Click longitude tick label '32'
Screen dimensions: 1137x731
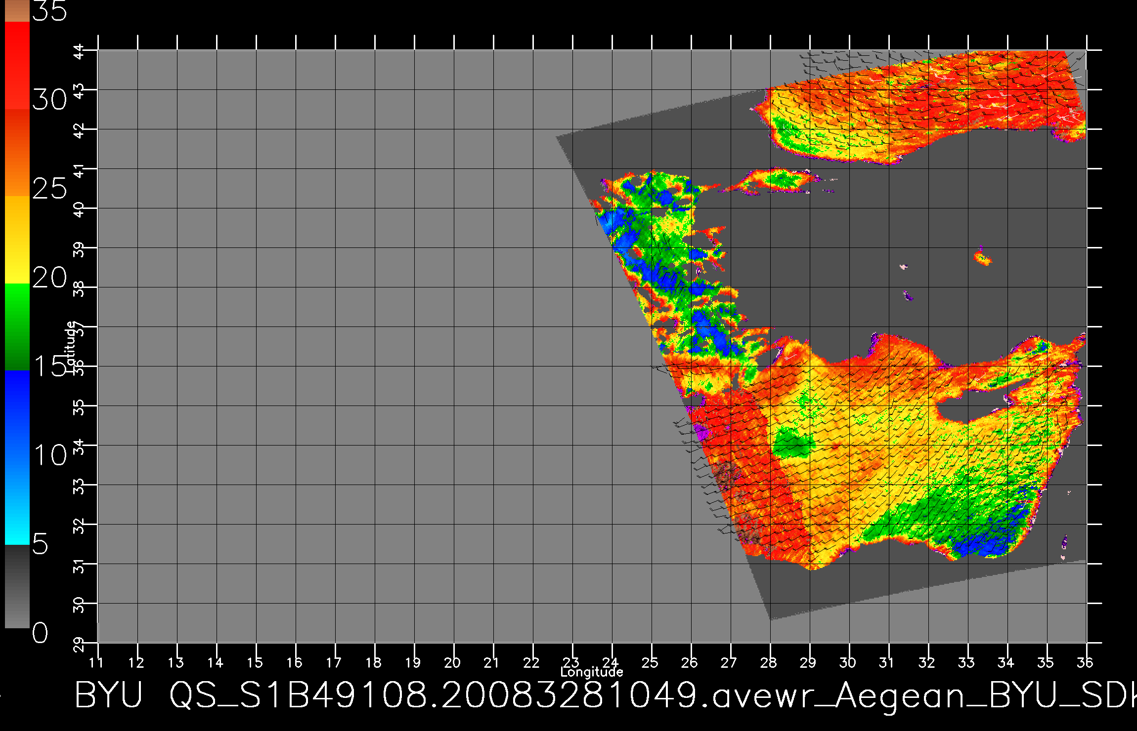coord(927,662)
